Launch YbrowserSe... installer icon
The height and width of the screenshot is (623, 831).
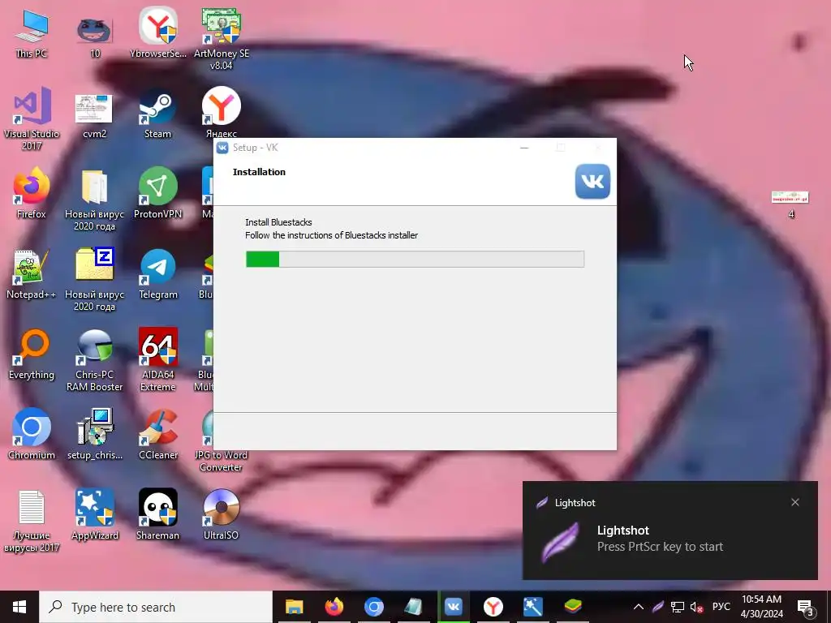click(x=158, y=34)
